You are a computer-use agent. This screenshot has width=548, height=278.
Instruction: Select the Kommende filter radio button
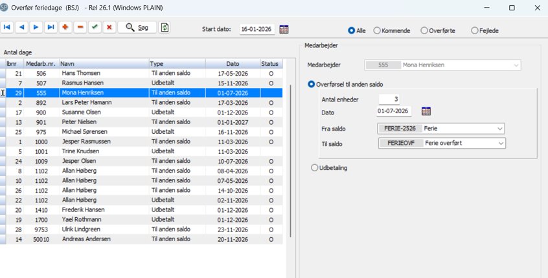(x=377, y=30)
